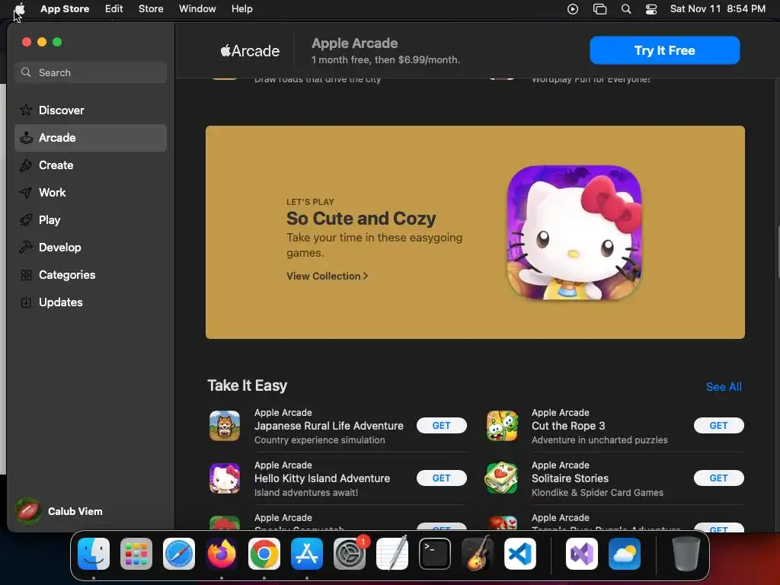Open the Calub Viem account profile
780x585 pixels.
[x=59, y=511]
